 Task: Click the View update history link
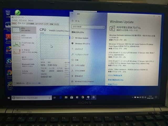pos(115,80)
